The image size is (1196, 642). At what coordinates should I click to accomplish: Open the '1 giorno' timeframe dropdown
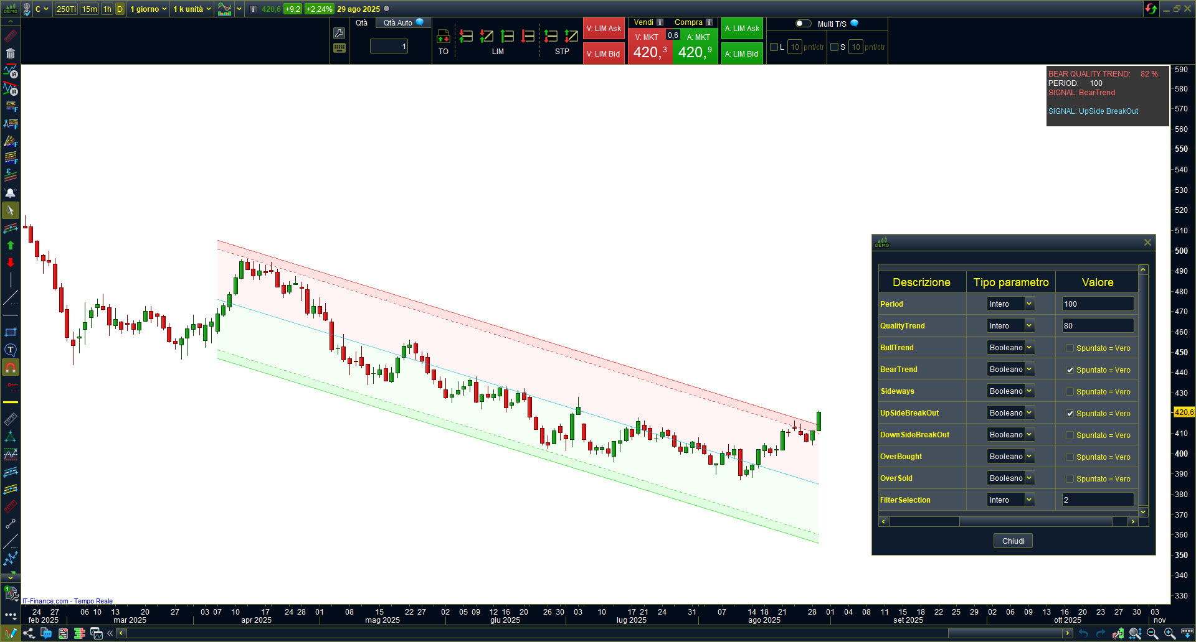148,9
